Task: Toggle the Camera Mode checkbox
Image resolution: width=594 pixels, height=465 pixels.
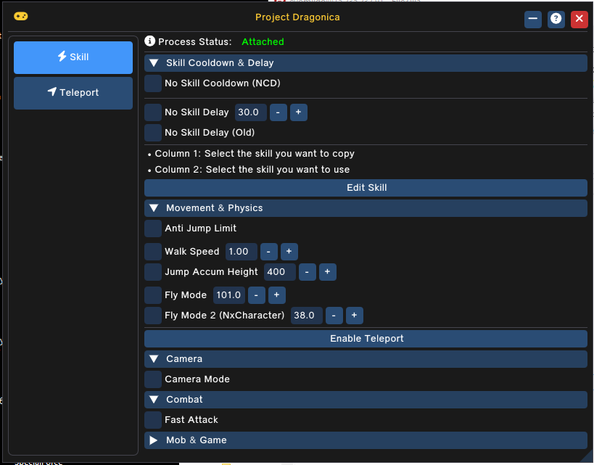Action: tap(153, 379)
